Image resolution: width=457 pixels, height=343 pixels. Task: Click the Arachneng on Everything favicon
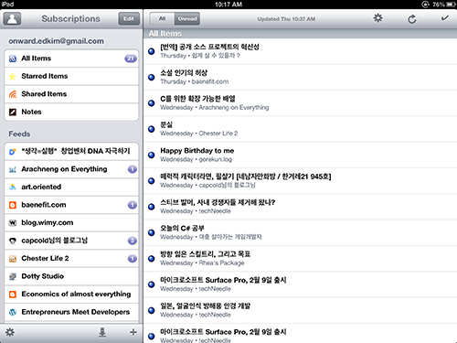pos(13,169)
